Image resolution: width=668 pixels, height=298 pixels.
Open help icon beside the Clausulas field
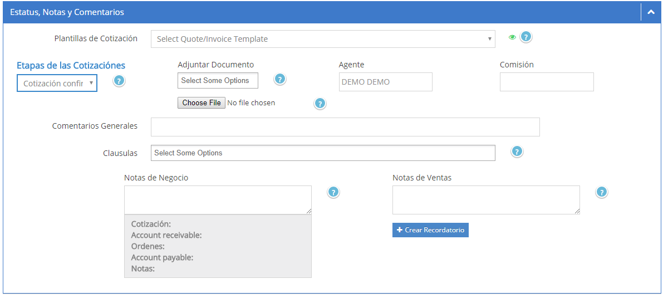(517, 152)
